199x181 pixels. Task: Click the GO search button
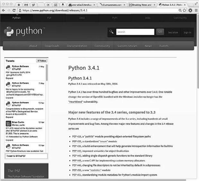160,32
